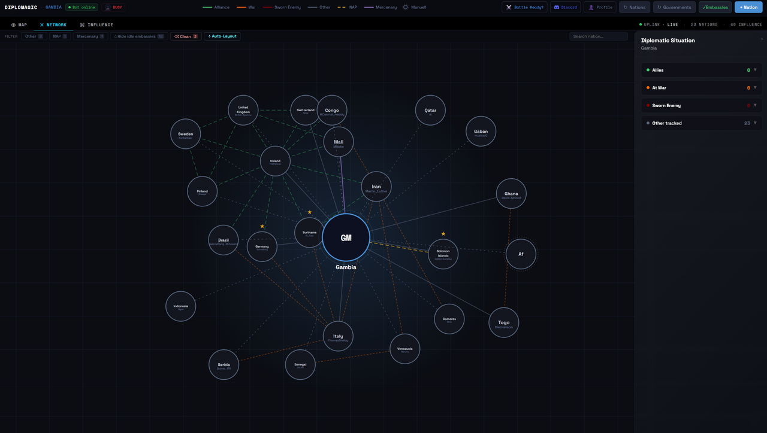The image size is (767, 433).
Task: Select the Ireland node
Action: click(275, 161)
